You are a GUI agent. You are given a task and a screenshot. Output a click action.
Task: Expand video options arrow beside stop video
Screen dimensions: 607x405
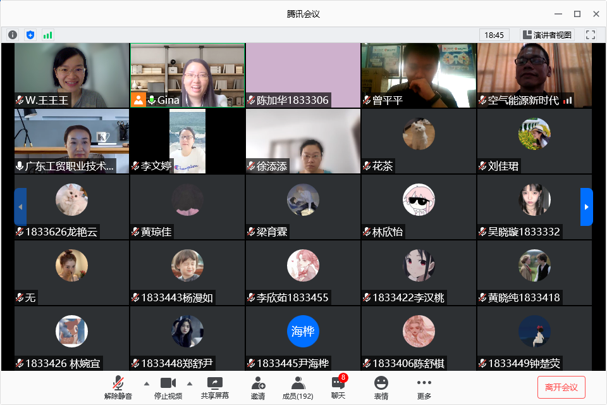coord(189,383)
